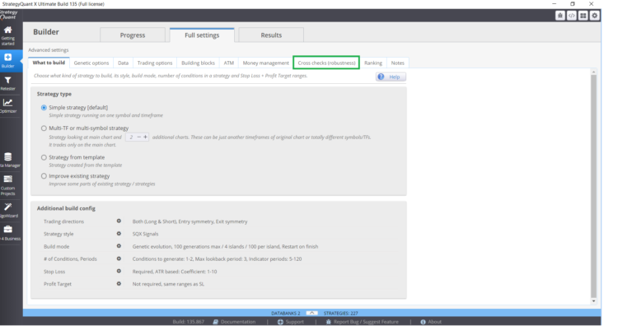
Task: Click the additional charts number field
Action: [x=131, y=137]
